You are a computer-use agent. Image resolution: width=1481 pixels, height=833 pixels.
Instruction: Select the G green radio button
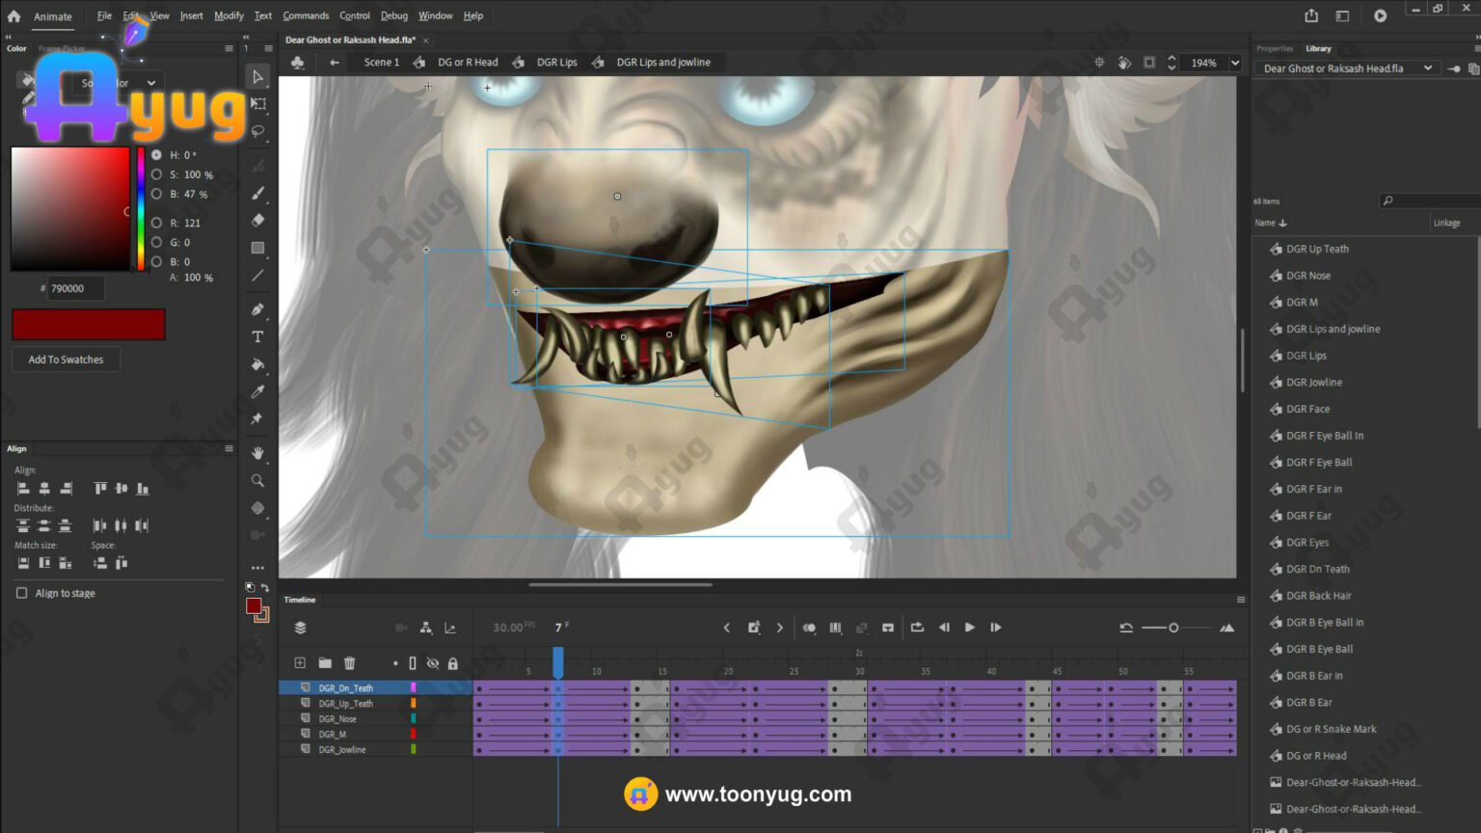(156, 242)
